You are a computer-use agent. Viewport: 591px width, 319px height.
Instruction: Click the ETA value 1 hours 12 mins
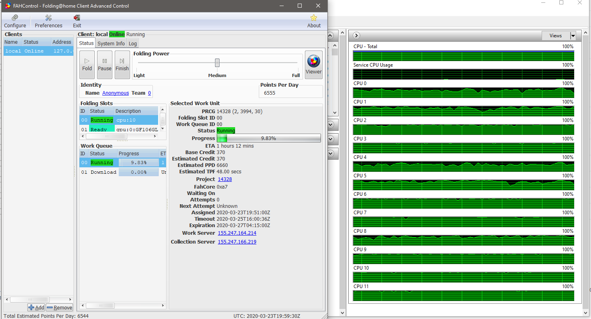(235, 146)
